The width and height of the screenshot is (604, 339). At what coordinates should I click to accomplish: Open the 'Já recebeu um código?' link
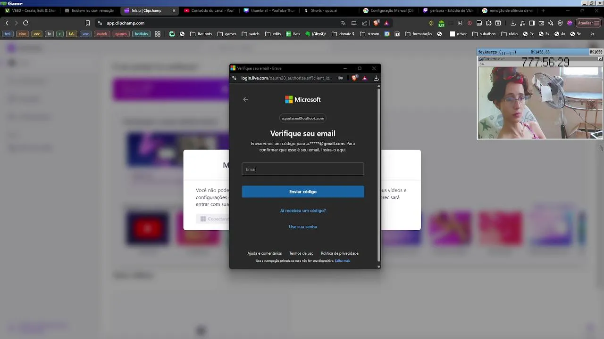click(x=303, y=210)
